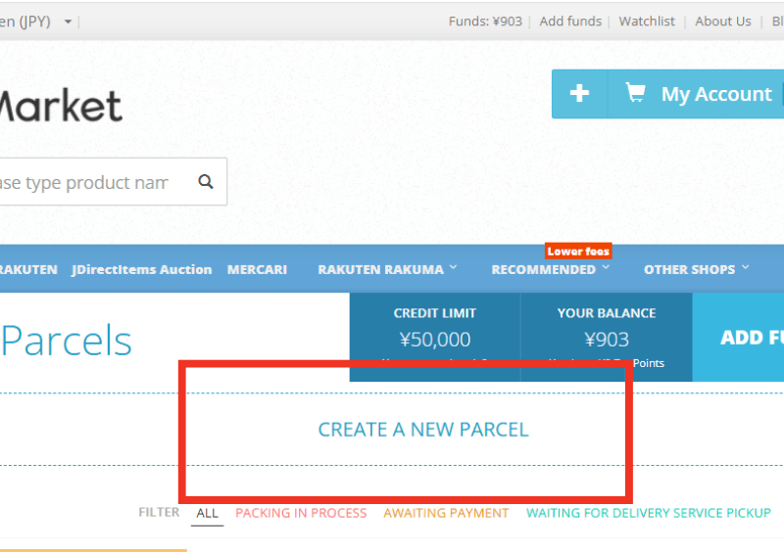Click the large Add Funds button

[738, 338]
